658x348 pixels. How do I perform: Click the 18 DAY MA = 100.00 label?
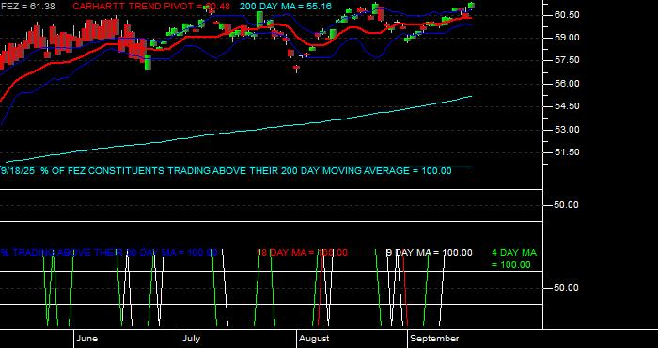coord(302,253)
